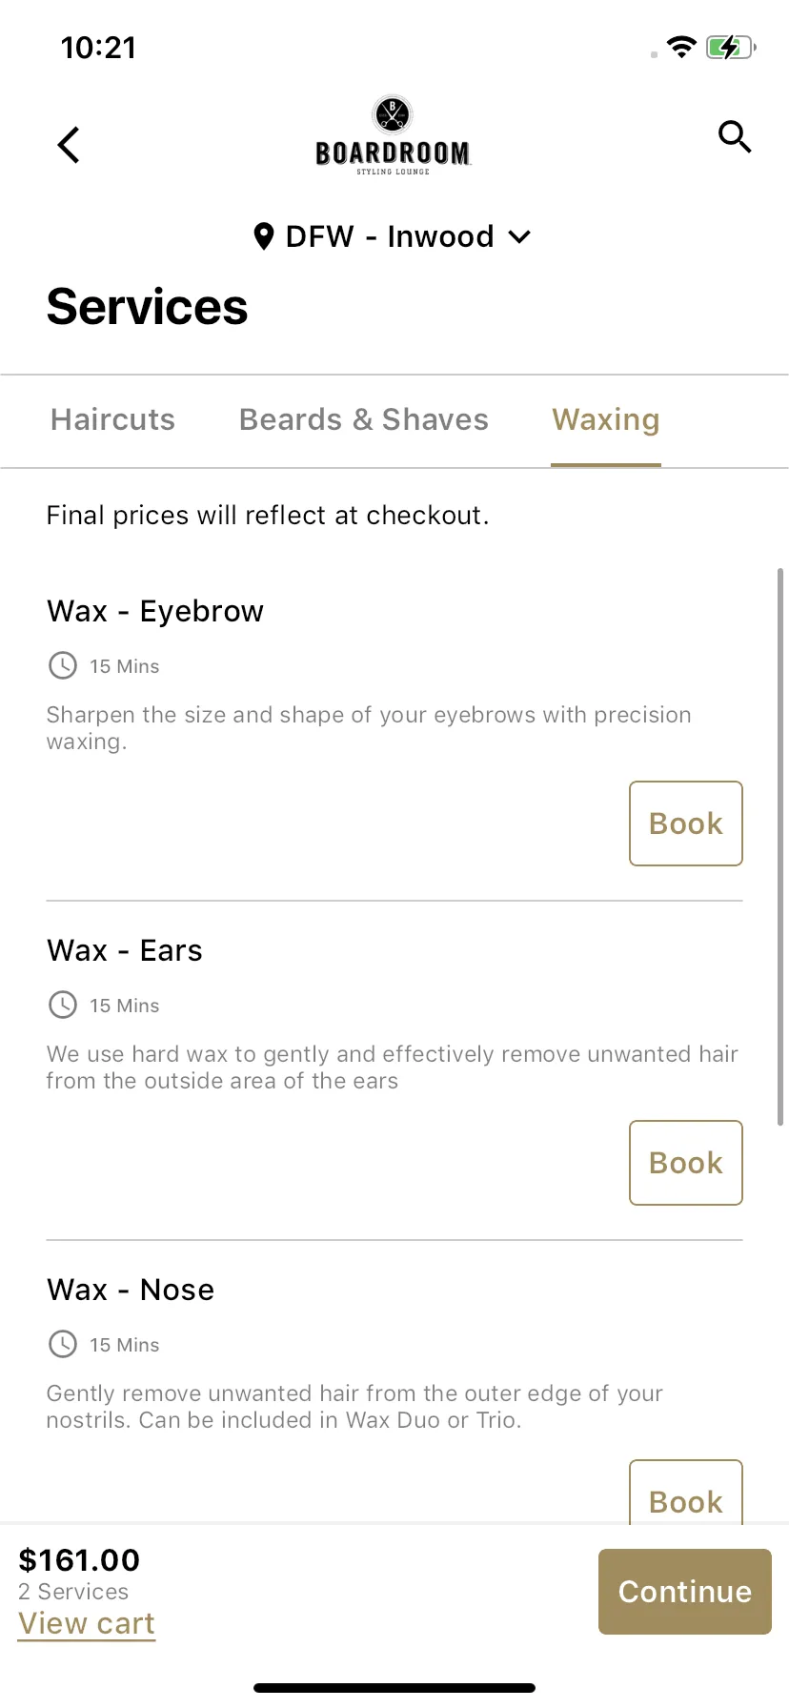Tap the Continue button

pos(685,1592)
